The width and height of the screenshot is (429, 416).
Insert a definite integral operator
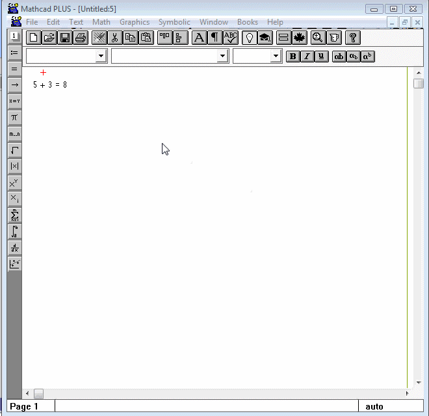point(14,231)
